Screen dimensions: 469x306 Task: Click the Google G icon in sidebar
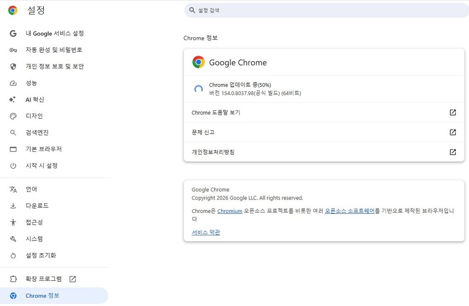[13, 33]
